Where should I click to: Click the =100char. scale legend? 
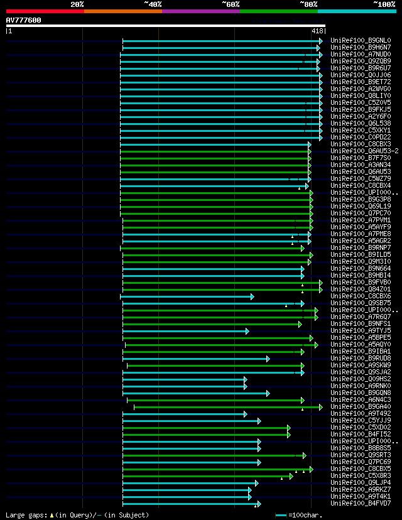click(x=299, y=516)
